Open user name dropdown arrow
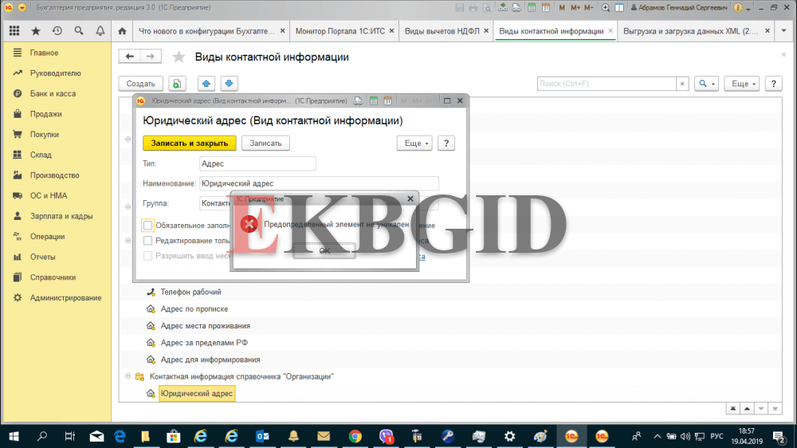The height and width of the screenshot is (448, 797). [x=748, y=8]
